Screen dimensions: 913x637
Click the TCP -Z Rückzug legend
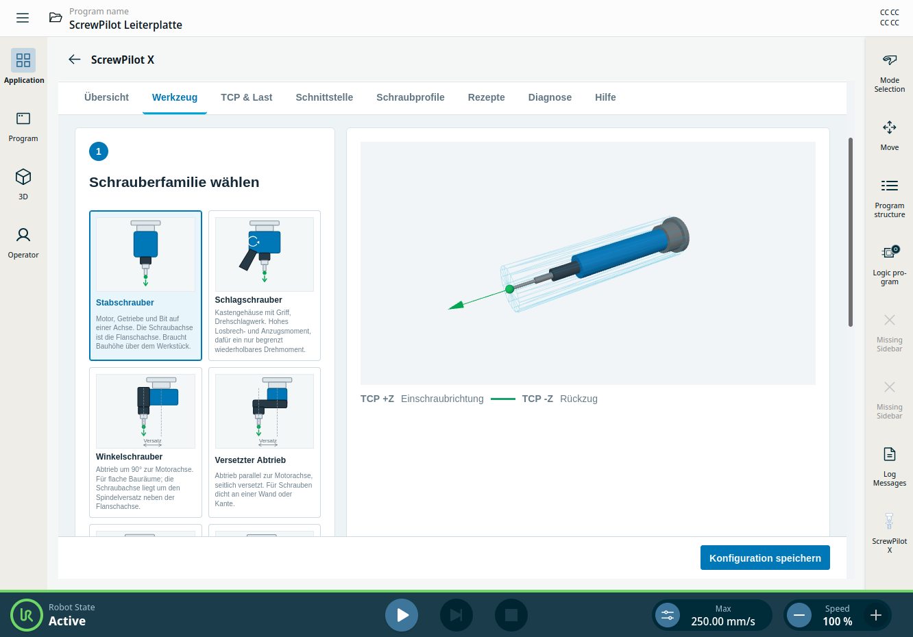click(560, 399)
